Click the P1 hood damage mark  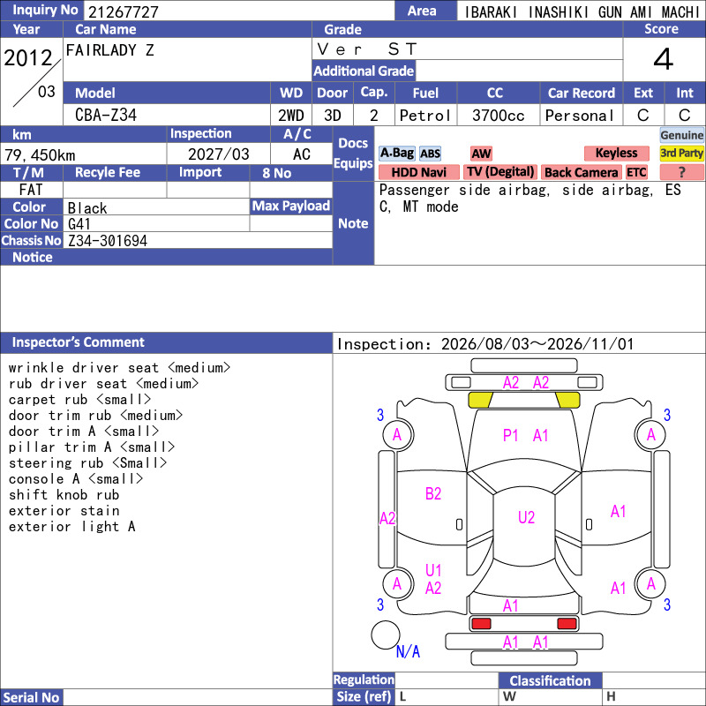tap(510, 435)
